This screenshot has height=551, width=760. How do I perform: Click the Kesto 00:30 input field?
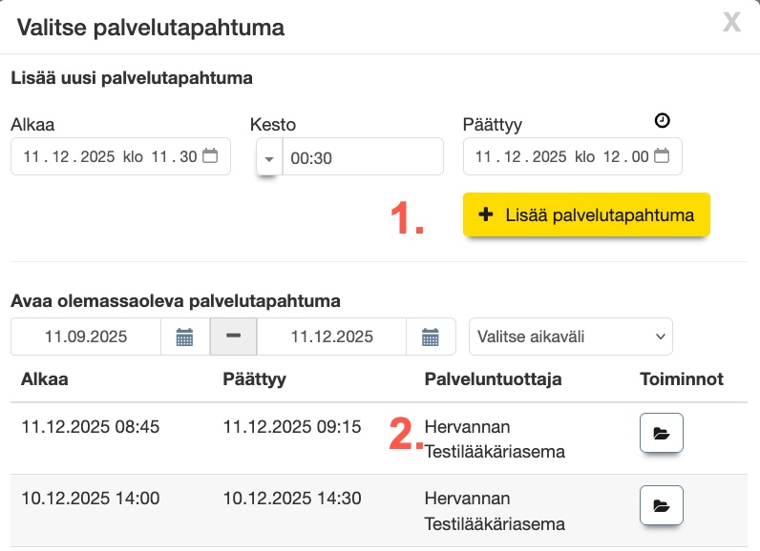pos(363,157)
